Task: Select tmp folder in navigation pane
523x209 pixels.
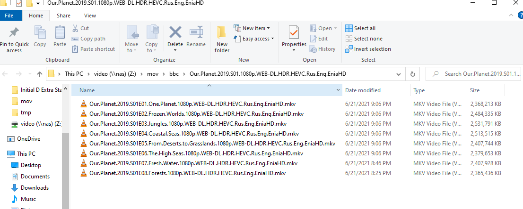Action: coord(21,113)
